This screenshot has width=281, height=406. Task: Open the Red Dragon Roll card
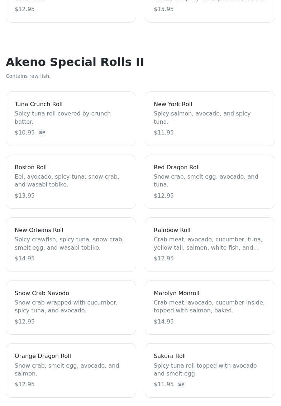coord(210,181)
